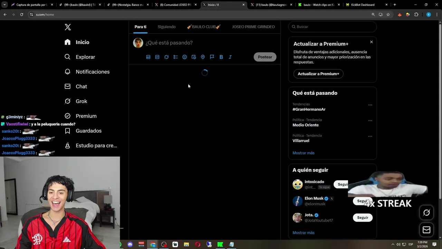The image size is (442, 249).
Task: Open Estudio para creadores in sidebar
Action: (91, 146)
